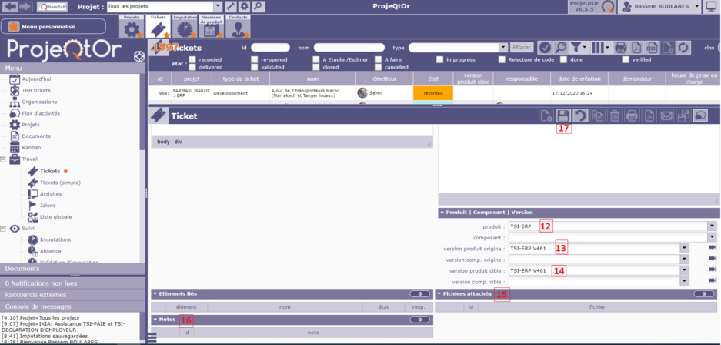
Task: Open Raccourcis externes panel
Action: 72,295
